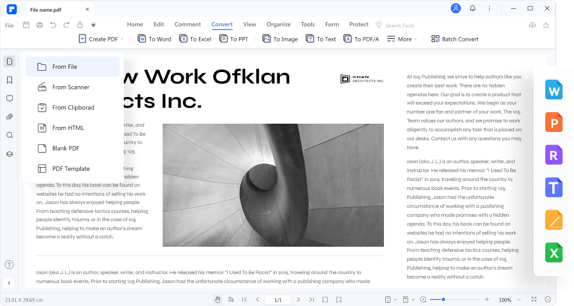Click the blue T text format icon

[554, 187]
